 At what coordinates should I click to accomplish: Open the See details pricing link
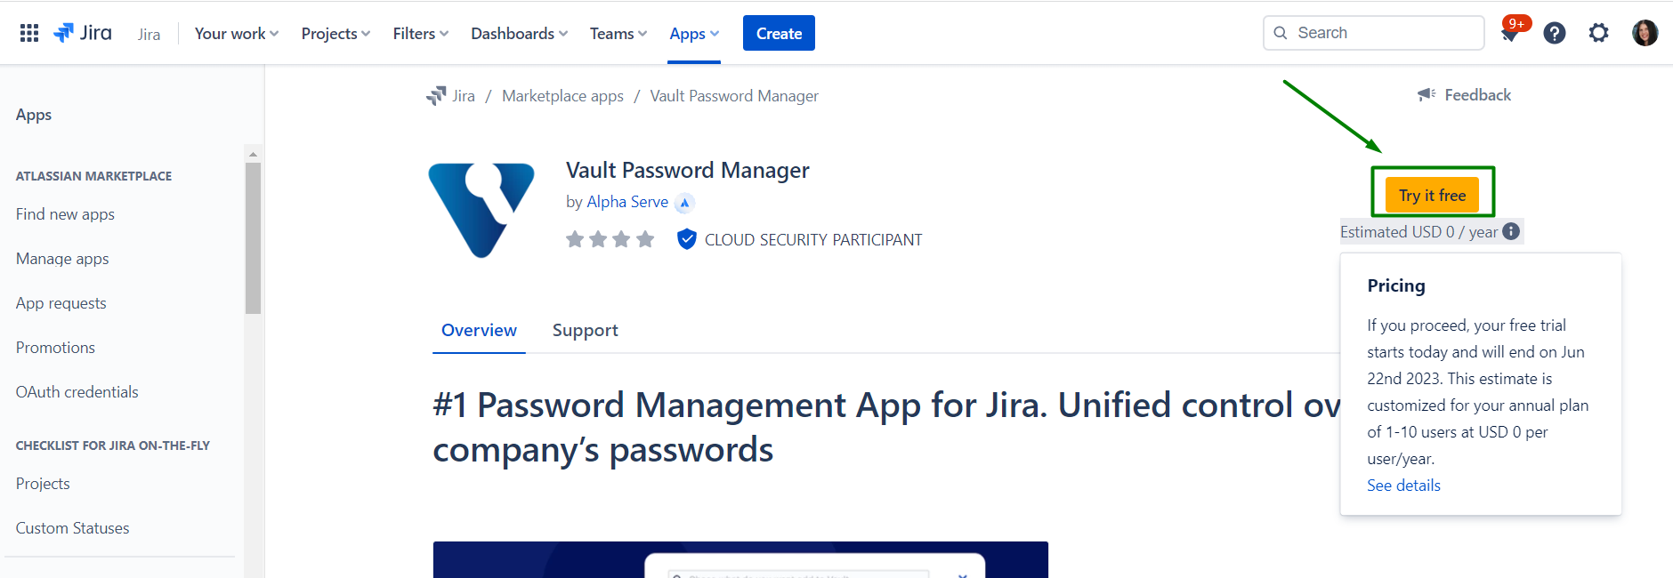[1403, 485]
